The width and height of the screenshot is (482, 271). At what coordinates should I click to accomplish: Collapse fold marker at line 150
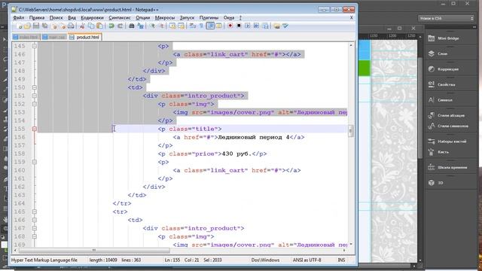point(35,87)
